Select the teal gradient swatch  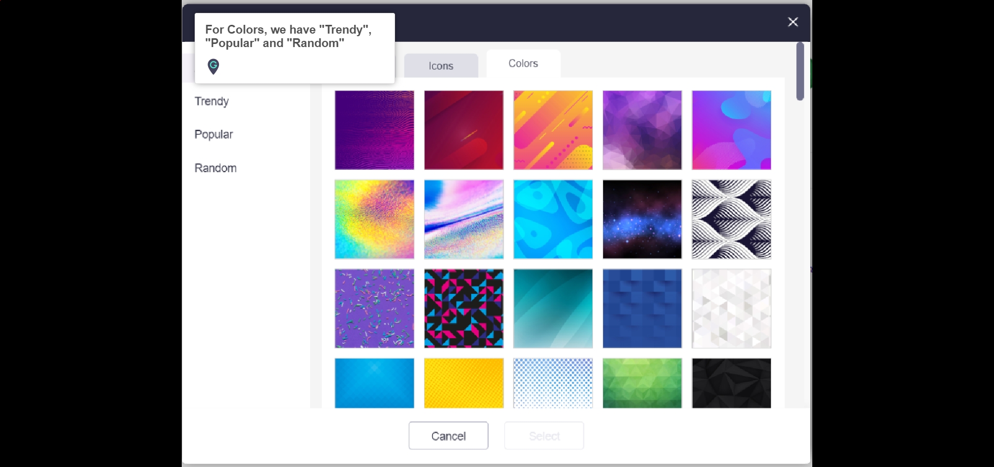point(553,309)
